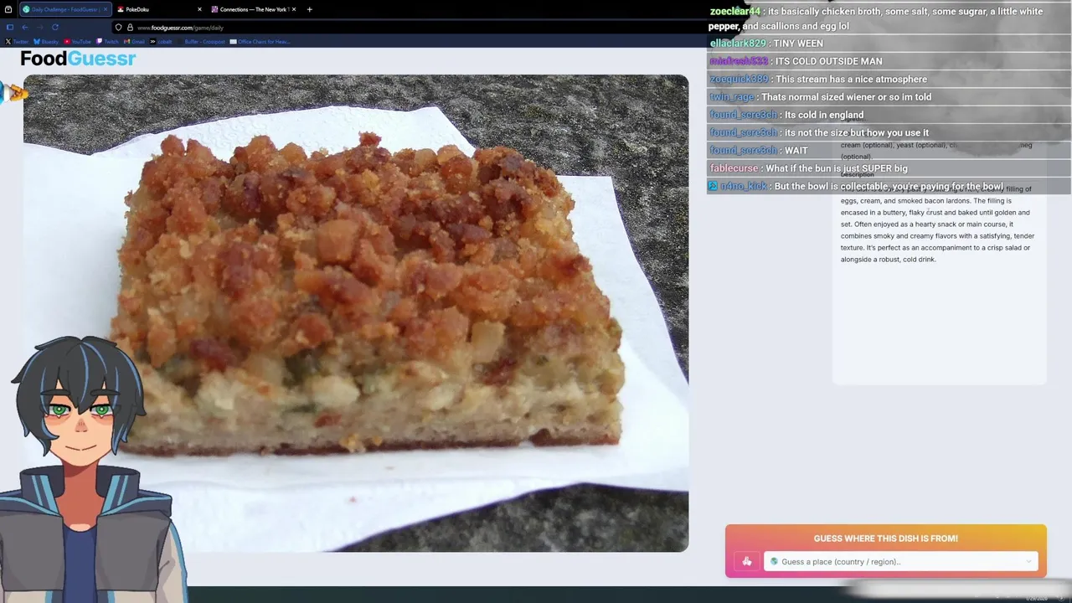The width and height of the screenshot is (1072, 603).
Task: Click chat message 'This stream has a nice atmosphere'
Action: pyautogui.click(x=851, y=79)
